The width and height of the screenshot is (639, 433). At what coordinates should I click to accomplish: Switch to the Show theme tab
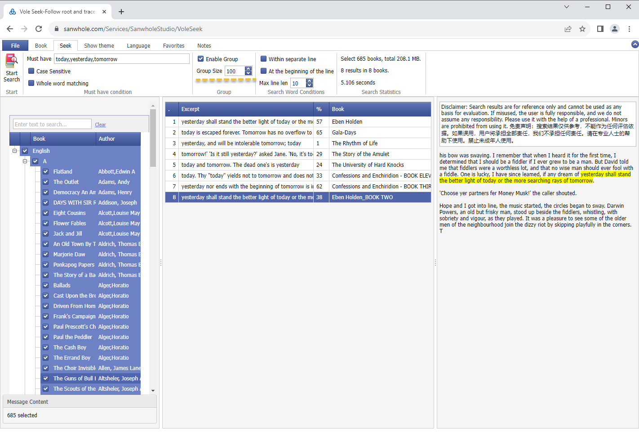coord(99,46)
